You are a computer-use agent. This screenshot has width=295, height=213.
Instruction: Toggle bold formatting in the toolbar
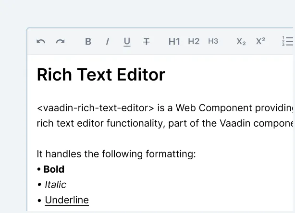pos(88,42)
